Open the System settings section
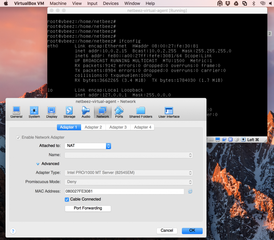The height and width of the screenshot is (240, 274). [x=34, y=112]
